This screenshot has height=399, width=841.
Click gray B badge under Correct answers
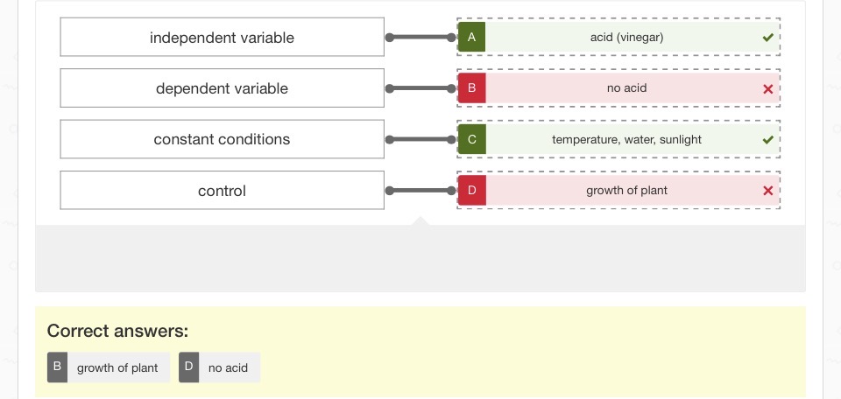pyautogui.click(x=57, y=367)
